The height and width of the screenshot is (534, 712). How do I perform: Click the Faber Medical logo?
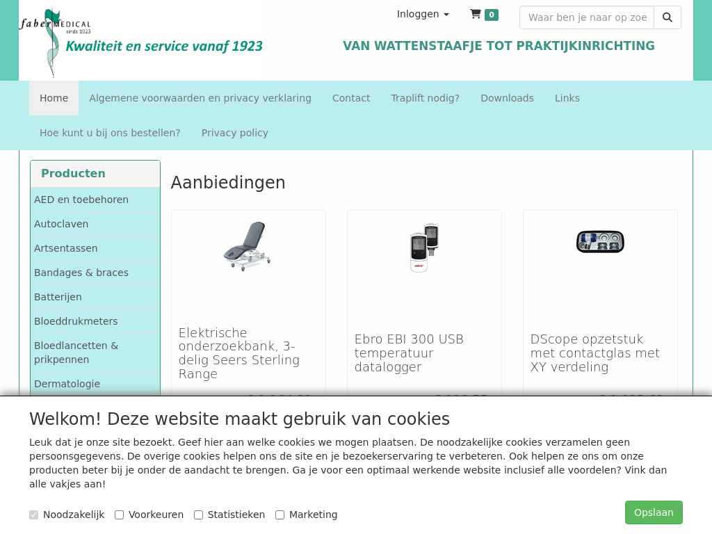(55, 42)
